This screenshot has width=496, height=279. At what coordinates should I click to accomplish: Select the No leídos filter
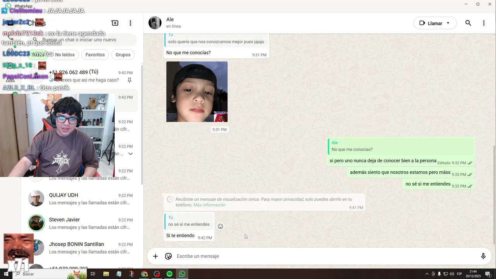tap(65, 55)
